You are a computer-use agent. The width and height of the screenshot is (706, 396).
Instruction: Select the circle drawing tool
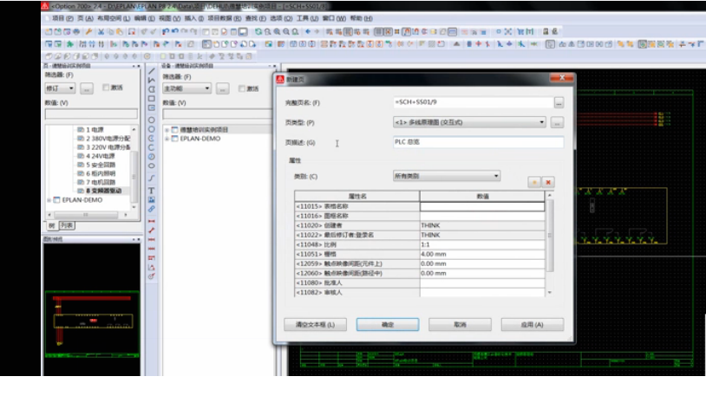[152, 120]
